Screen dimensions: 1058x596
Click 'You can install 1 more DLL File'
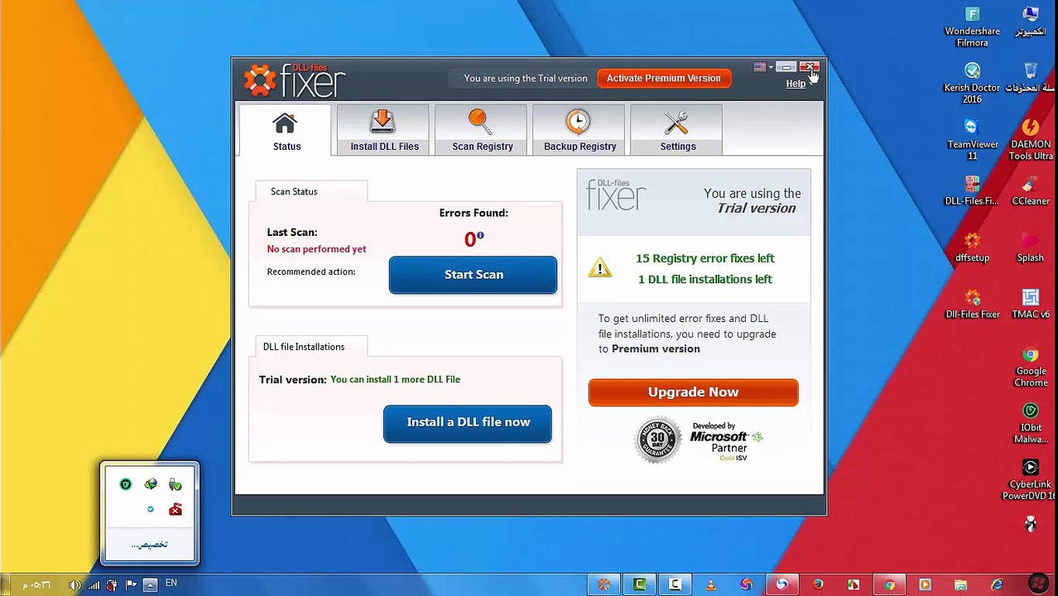point(395,379)
